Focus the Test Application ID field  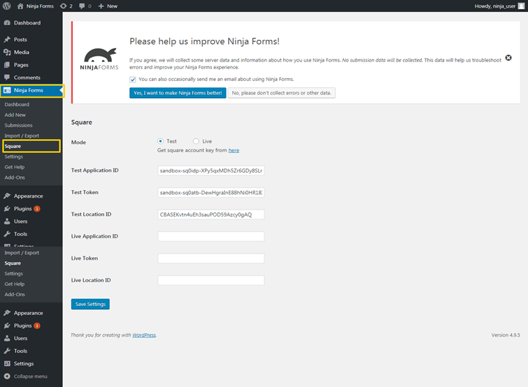(211, 170)
